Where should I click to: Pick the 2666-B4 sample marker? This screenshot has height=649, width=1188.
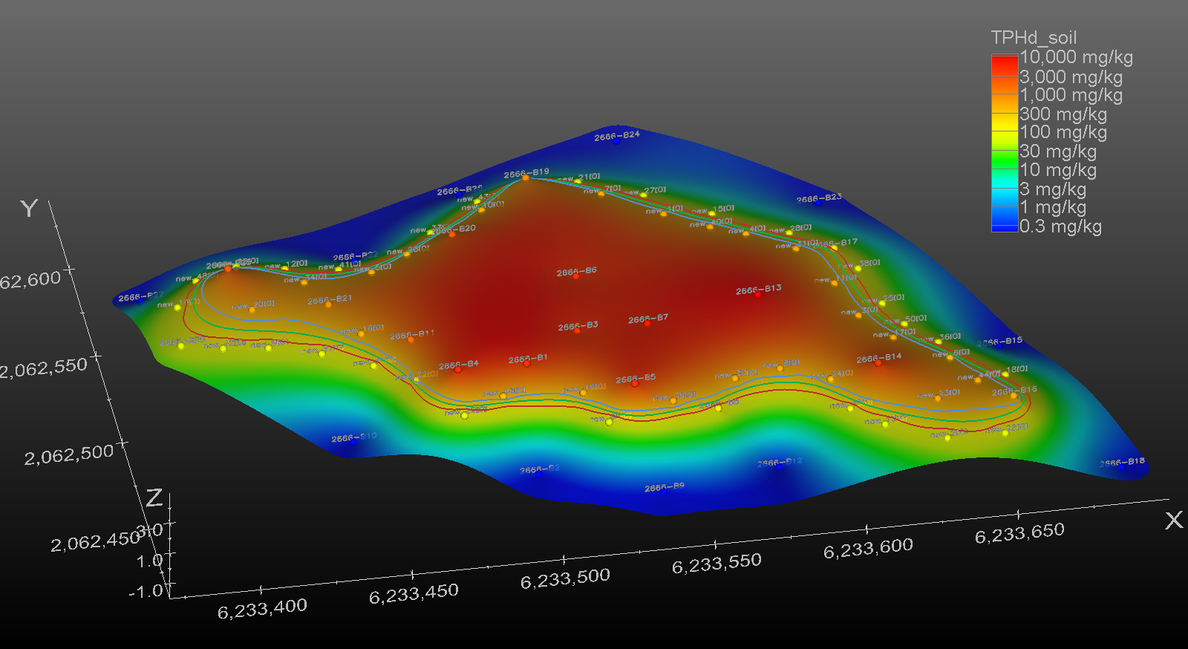coord(458,370)
